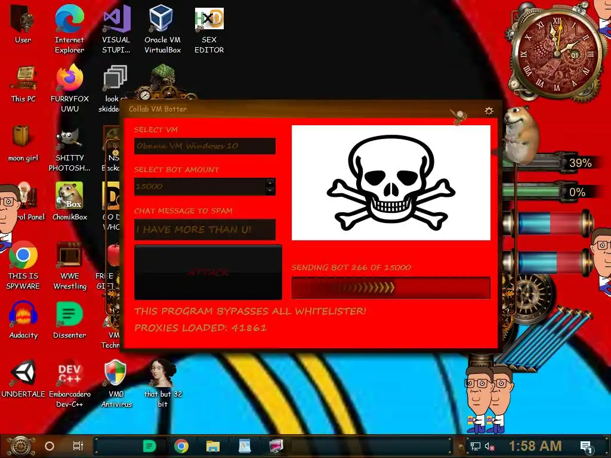Open the notification center icon
611x458 pixels.
click(587, 447)
